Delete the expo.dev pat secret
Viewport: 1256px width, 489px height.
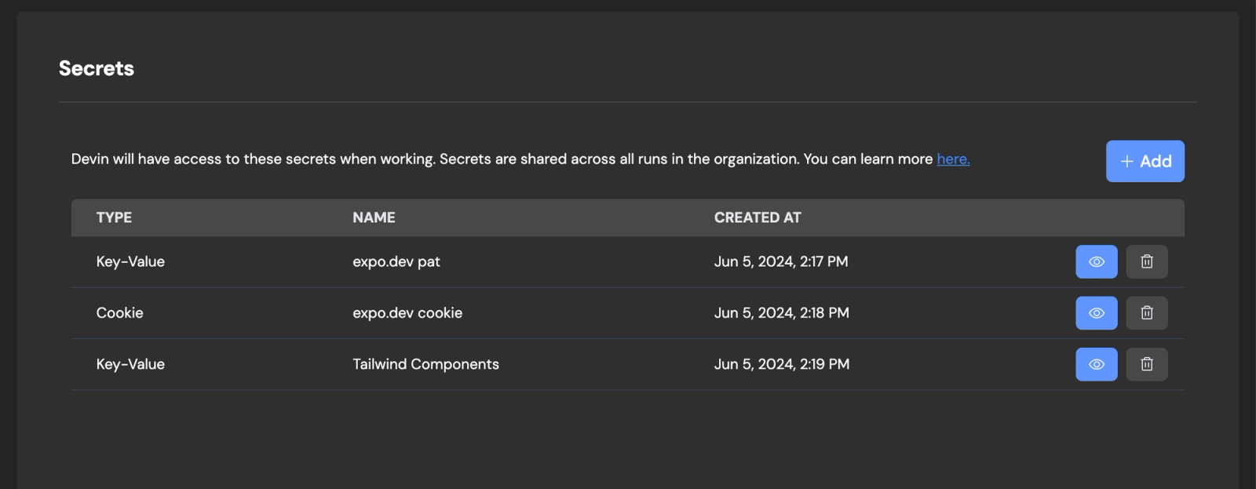click(x=1146, y=261)
